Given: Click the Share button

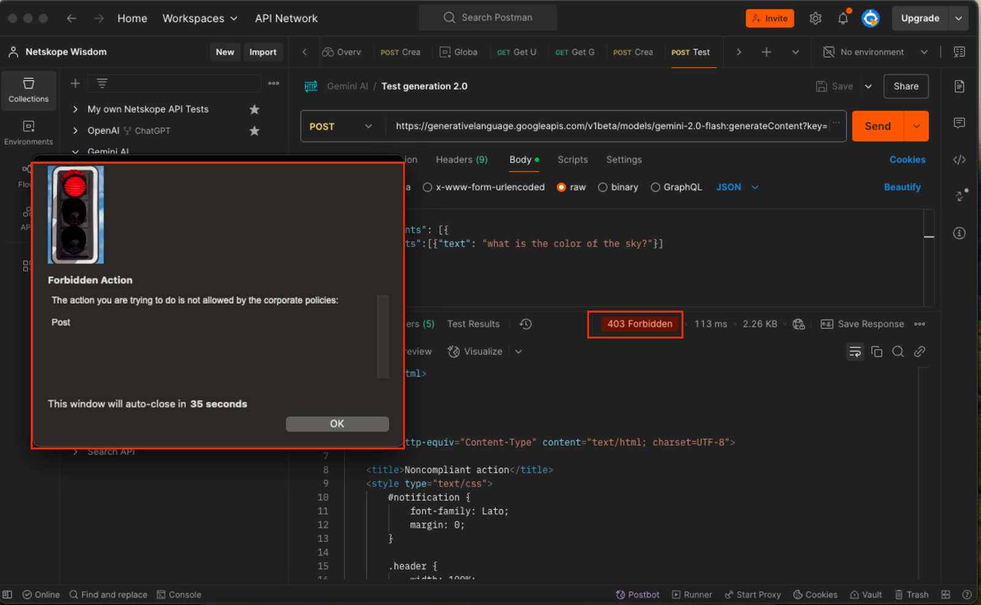Looking at the screenshot, I should [x=906, y=86].
